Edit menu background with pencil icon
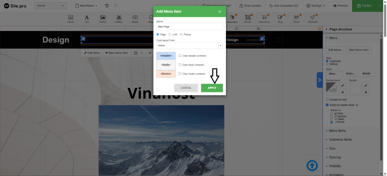Viewport: 387px width, 176px height. [x=342, y=86]
